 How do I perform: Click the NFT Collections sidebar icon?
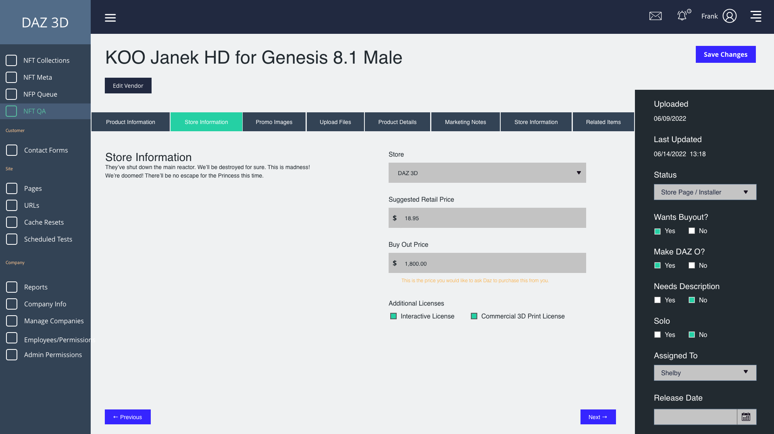pyautogui.click(x=11, y=60)
